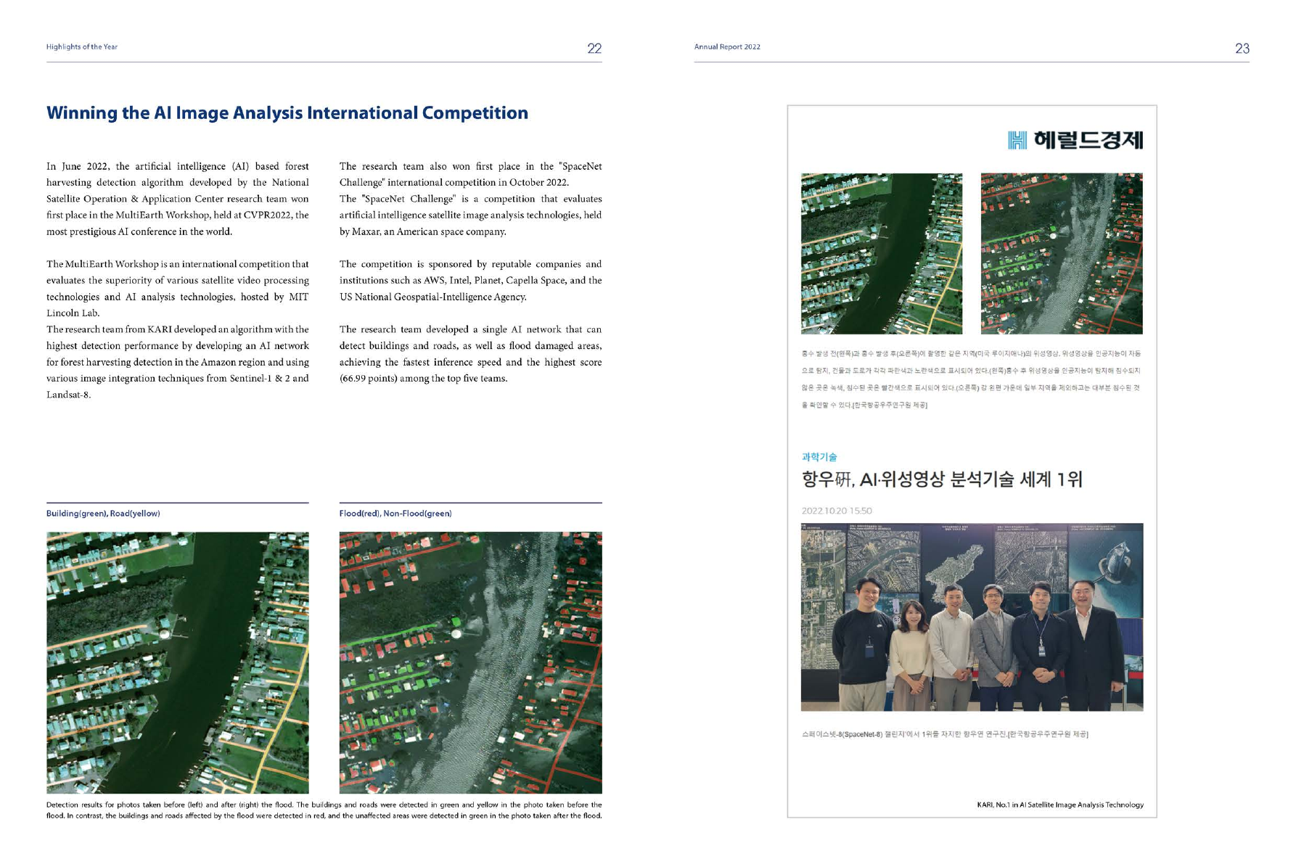Click the 'Detection results for photos' caption text
Screen dimensions: 1296x864
324,810
